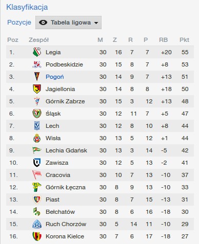Select the Pogoń team name link
This screenshot has height=244, width=199.
click(x=55, y=77)
